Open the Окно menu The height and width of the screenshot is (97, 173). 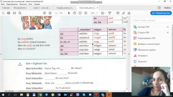(x=30, y=4)
